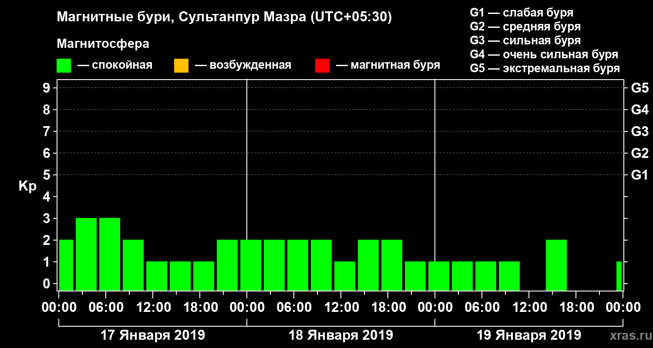Click the 00:00 label starting 18 Января
This screenshot has width=653, height=348.
click(247, 308)
